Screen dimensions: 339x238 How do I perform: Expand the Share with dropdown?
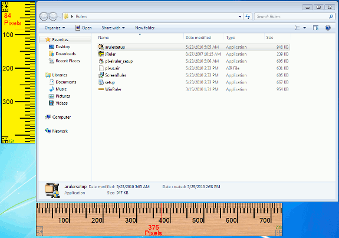pos(113,28)
